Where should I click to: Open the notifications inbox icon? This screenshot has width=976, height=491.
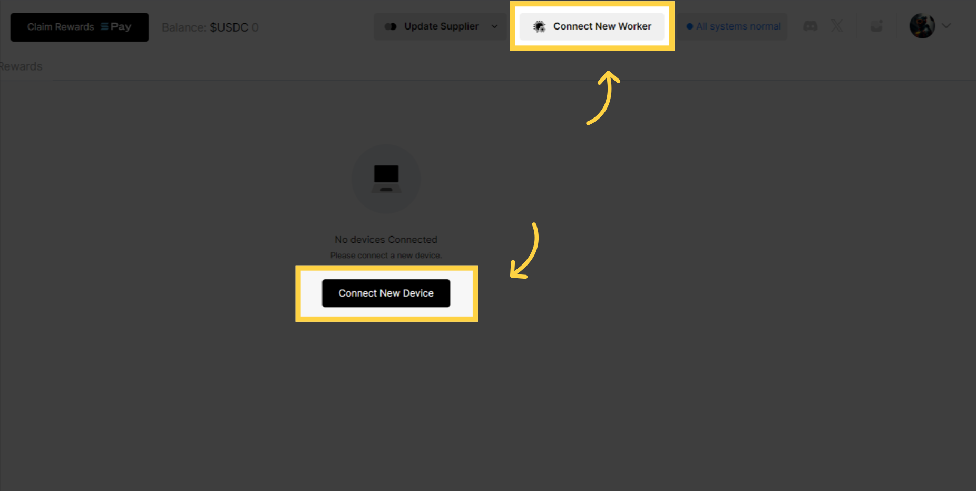876,26
